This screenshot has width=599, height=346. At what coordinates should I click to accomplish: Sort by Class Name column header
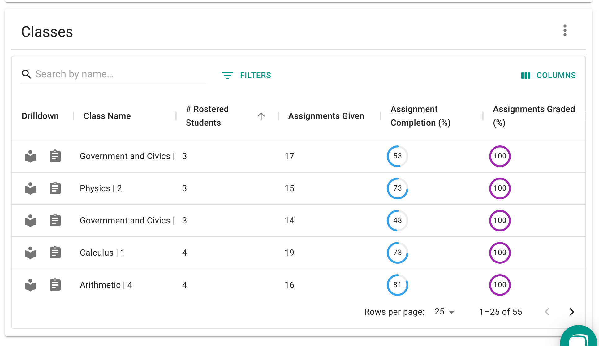click(x=107, y=116)
